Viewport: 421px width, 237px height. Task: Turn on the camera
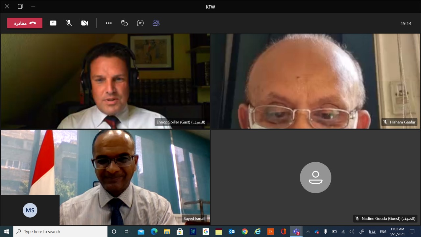85,23
